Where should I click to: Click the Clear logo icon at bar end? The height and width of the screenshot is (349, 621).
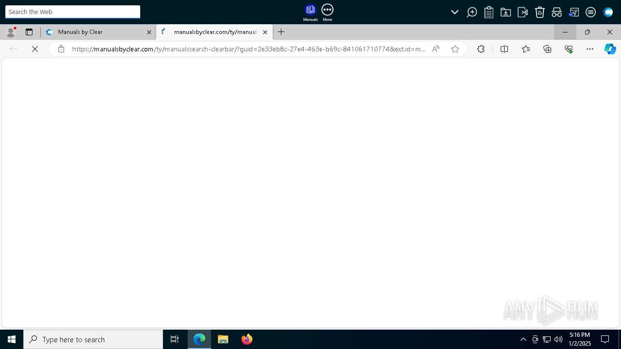tap(608, 12)
